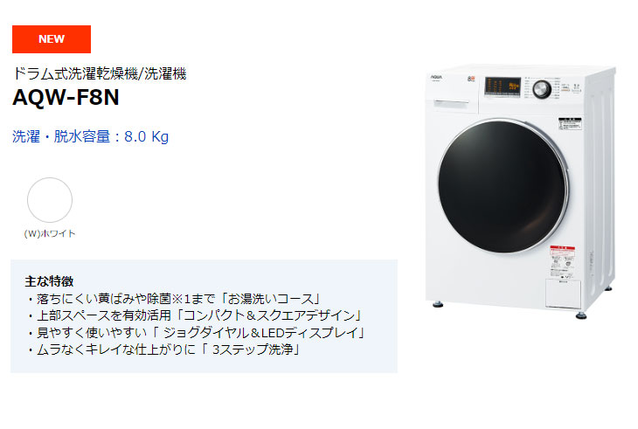The width and height of the screenshot is (638, 429).
Task: Click the (W)ホワイト color label
Action: [x=50, y=233]
